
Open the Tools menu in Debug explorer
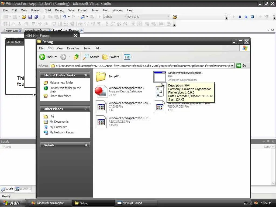click(x=87, y=48)
